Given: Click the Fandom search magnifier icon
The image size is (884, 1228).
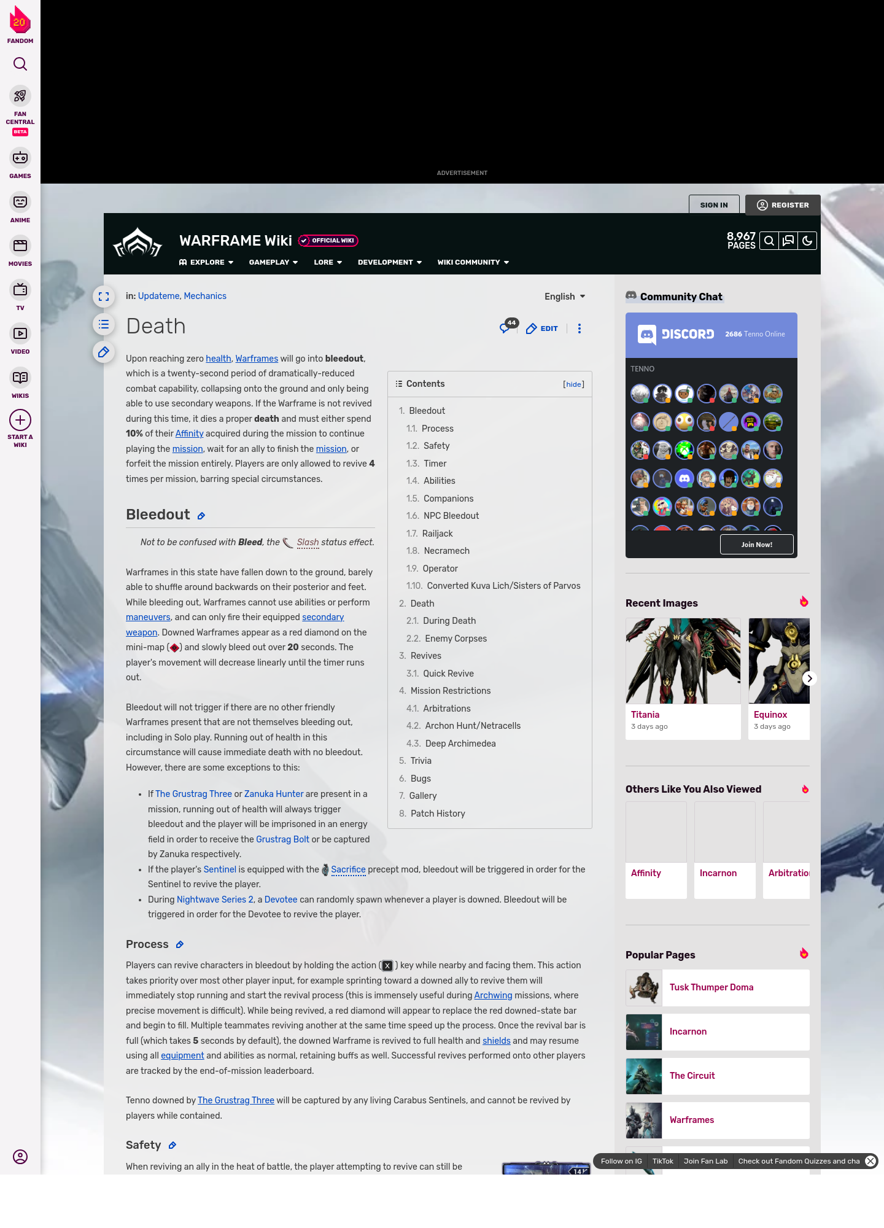Looking at the screenshot, I should (20, 64).
